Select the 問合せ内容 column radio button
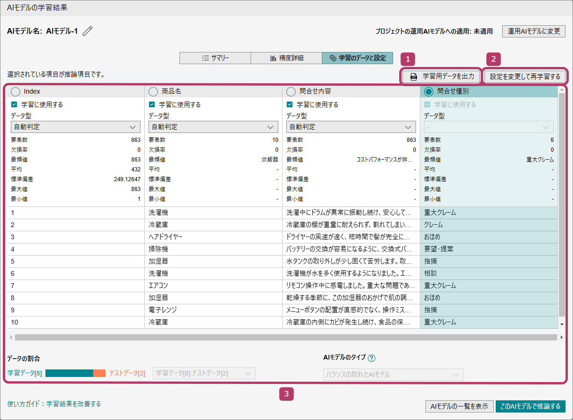573x420 pixels. point(291,91)
